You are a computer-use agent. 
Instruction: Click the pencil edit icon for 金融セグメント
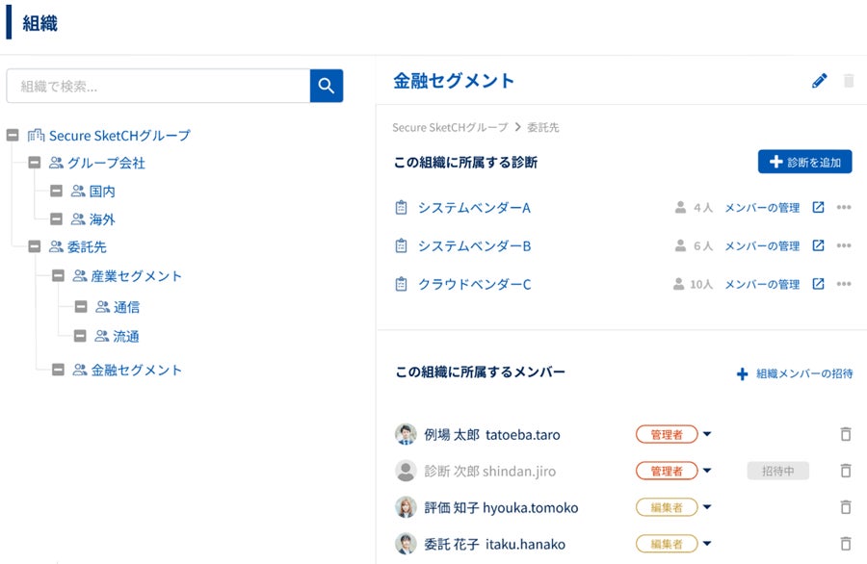[x=820, y=81]
